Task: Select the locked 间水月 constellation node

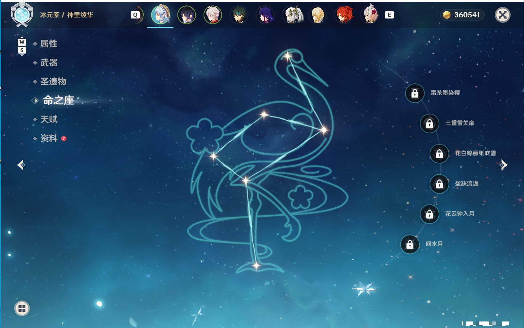Action: click(x=410, y=244)
